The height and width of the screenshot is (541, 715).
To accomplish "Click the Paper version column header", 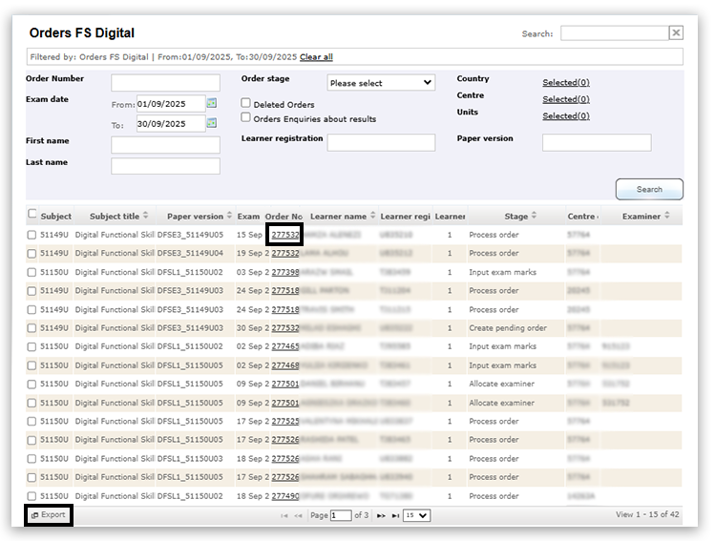I will [x=195, y=217].
